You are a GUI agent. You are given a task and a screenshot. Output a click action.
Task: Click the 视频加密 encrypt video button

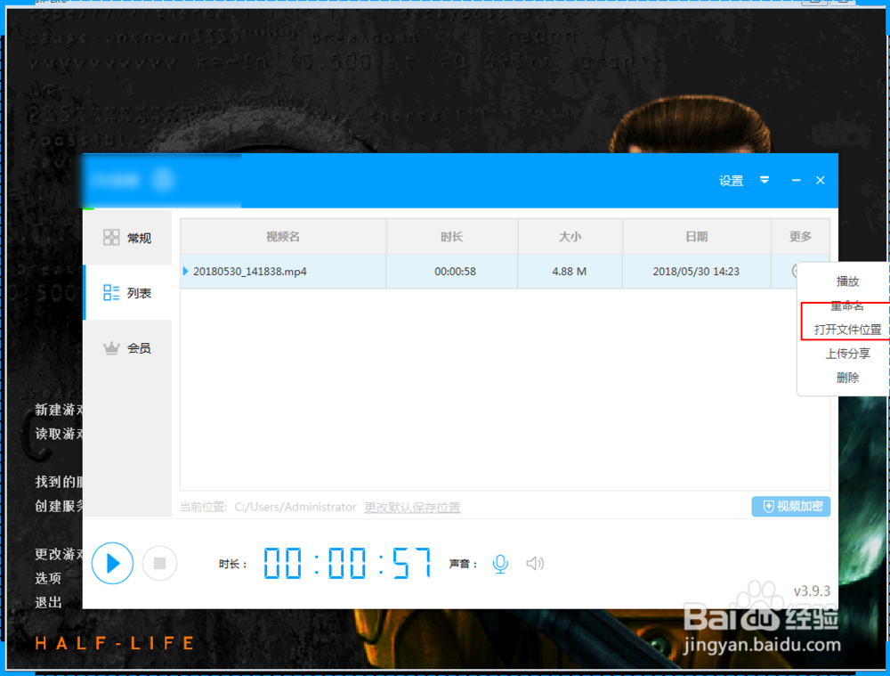(x=790, y=506)
